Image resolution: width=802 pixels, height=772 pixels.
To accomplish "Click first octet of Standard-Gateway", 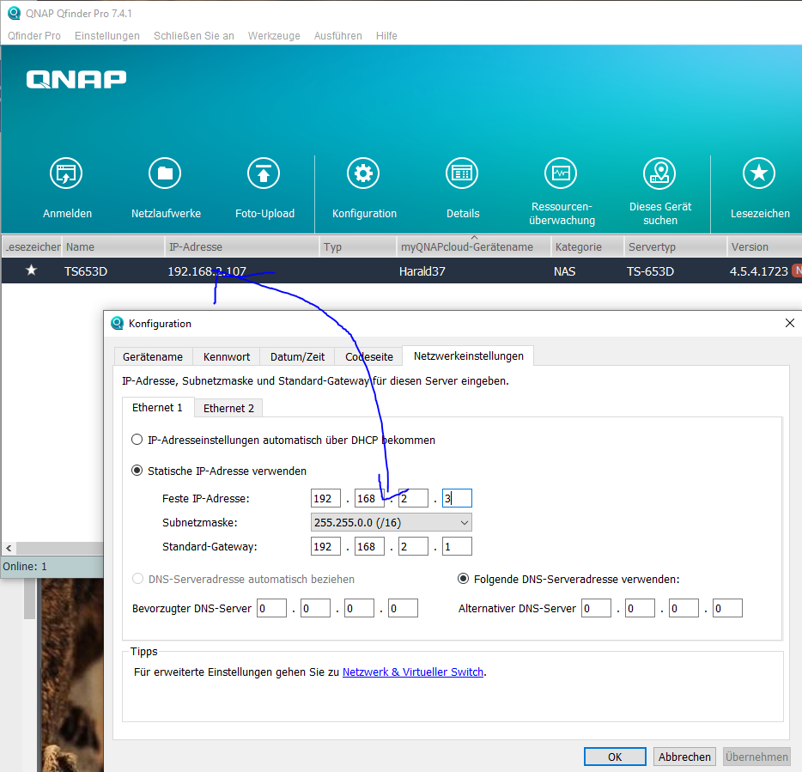I will [325, 546].
